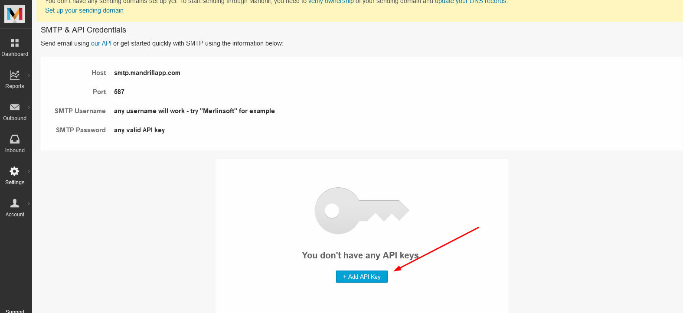Click the SMTP Username example text
Viewport: 683px width, 313px height.
[194, 111]
